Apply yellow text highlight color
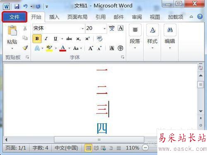 49,49
